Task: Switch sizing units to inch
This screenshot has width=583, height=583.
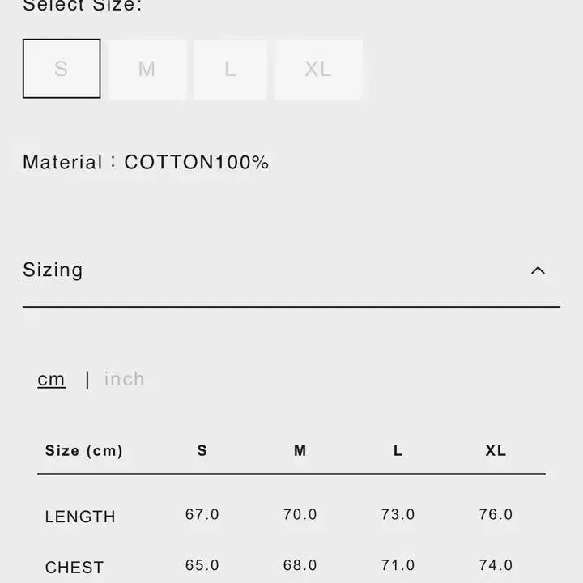Action: [124, 379]
